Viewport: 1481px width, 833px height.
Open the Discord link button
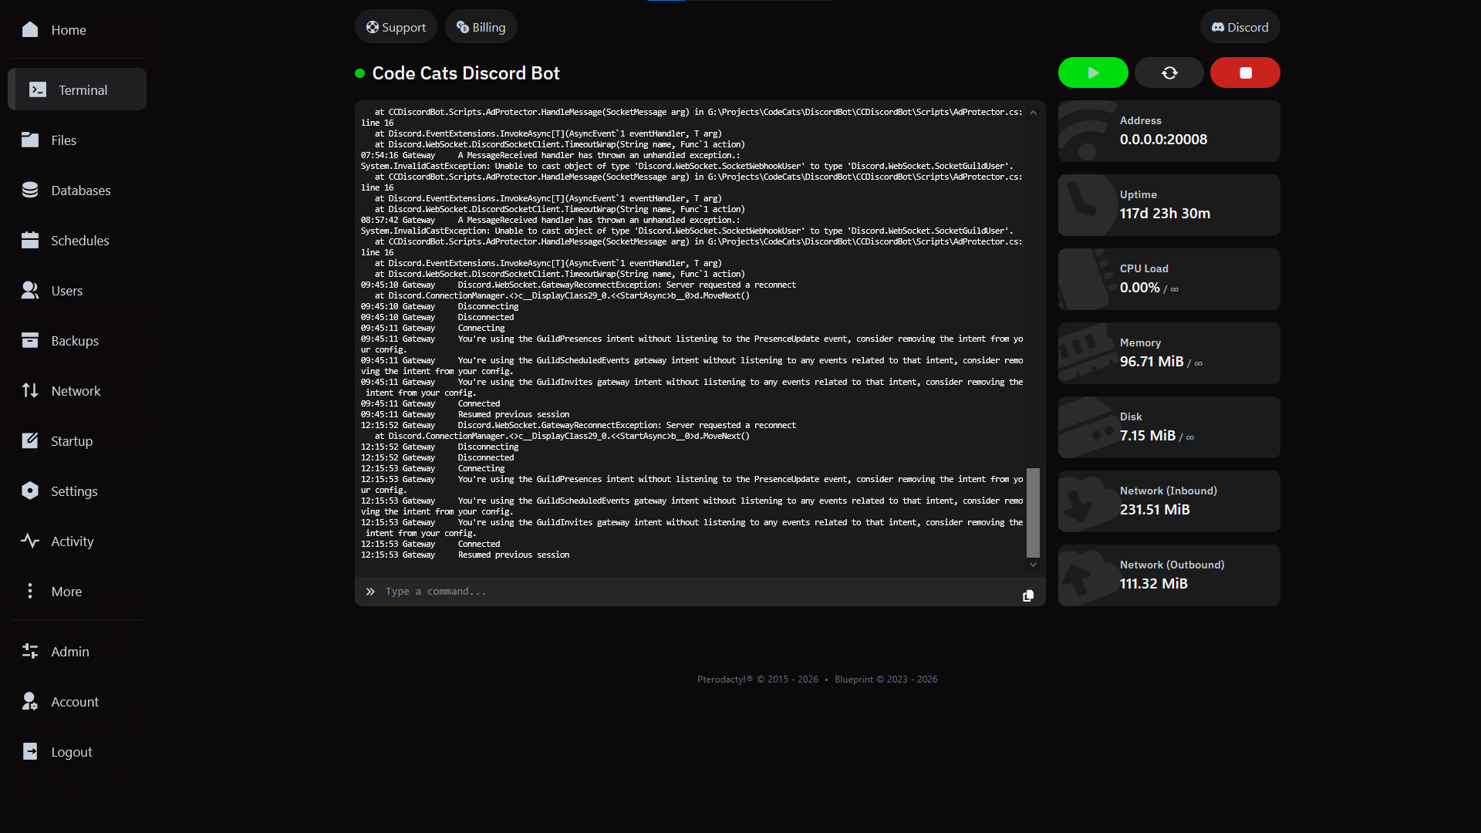click(x=1240, y=27)
